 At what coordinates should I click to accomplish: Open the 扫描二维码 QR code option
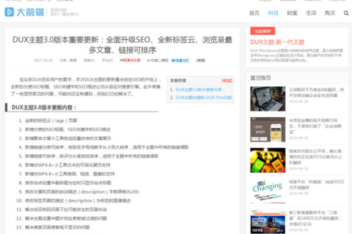coord(158,60)
